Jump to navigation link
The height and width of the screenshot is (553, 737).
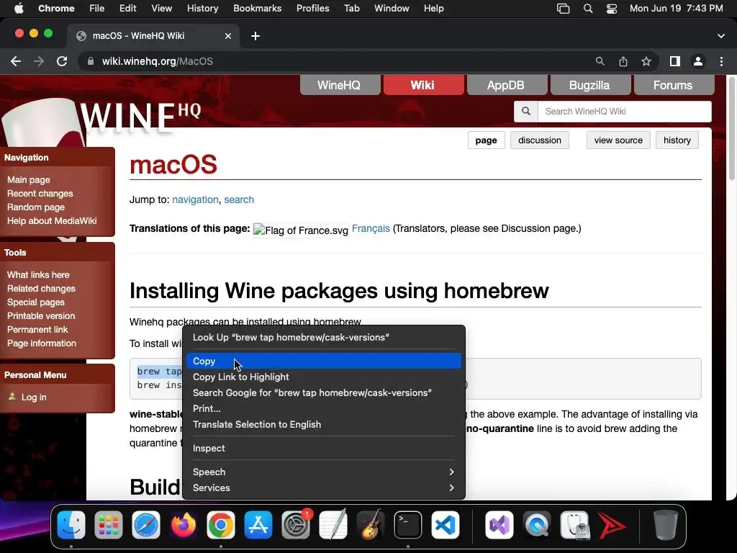[x=195, y=199]
